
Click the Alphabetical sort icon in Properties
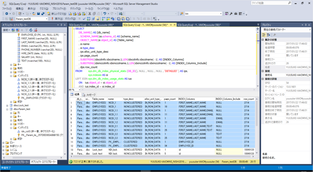[x=268, y=35]
